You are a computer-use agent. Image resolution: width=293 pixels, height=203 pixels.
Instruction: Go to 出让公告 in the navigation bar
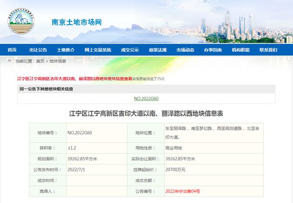(x=38, y=50)
